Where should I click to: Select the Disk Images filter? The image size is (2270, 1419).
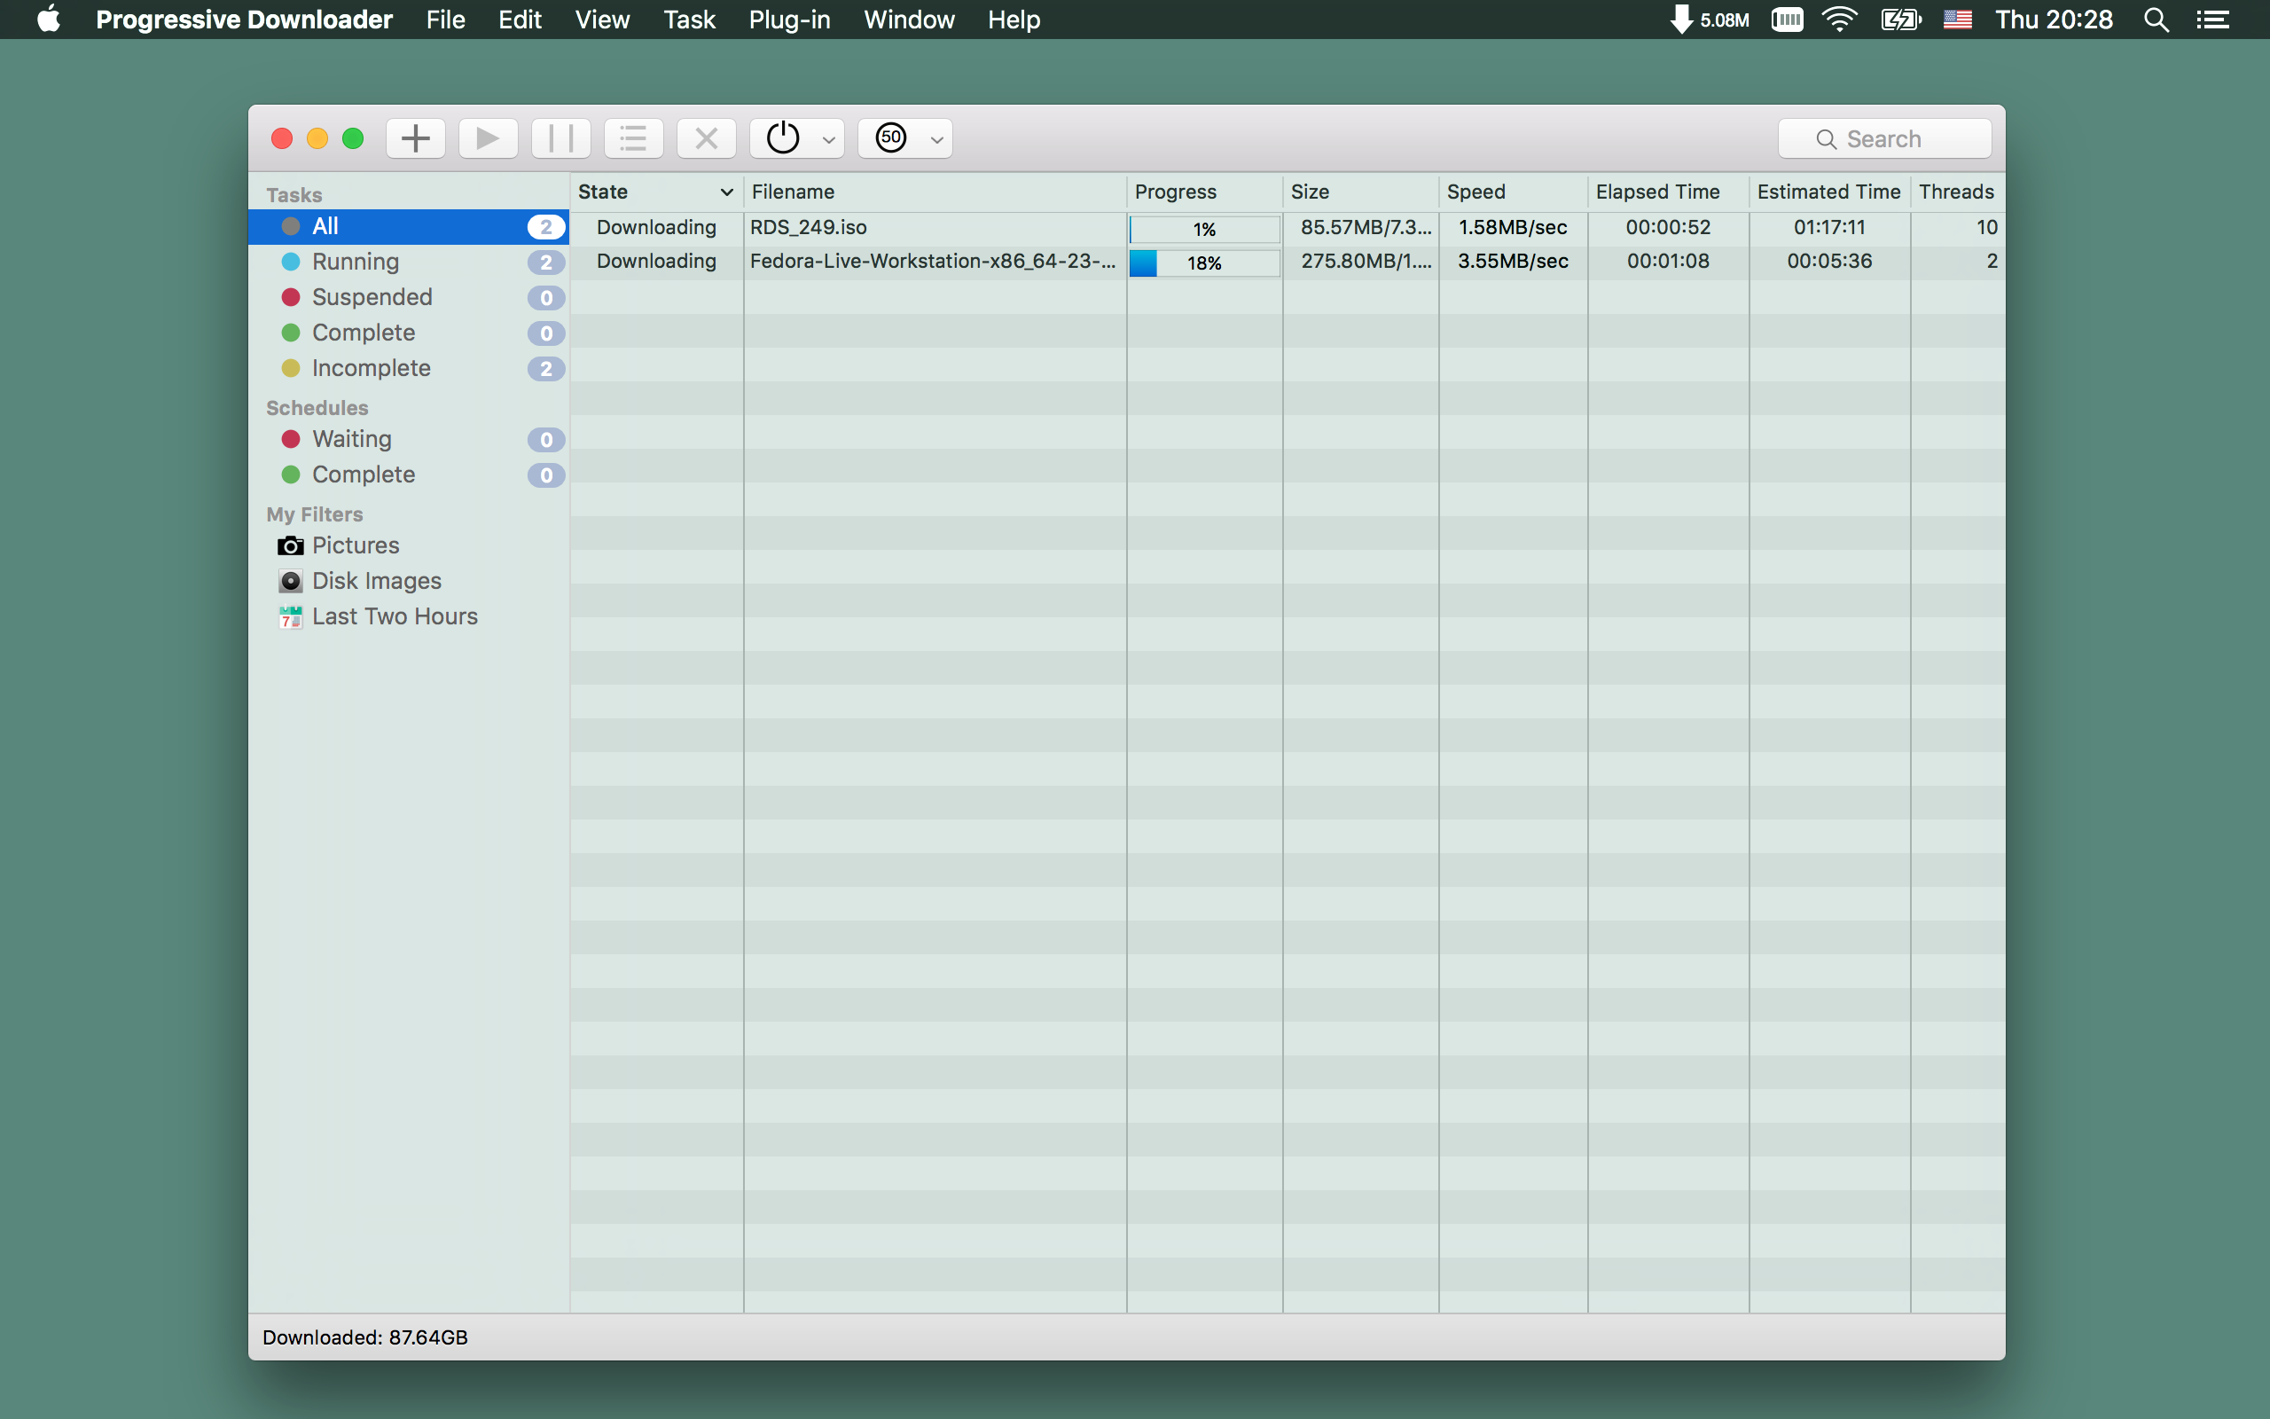(376, 580)
